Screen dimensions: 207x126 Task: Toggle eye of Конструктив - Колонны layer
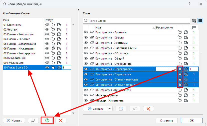point(86,32)
